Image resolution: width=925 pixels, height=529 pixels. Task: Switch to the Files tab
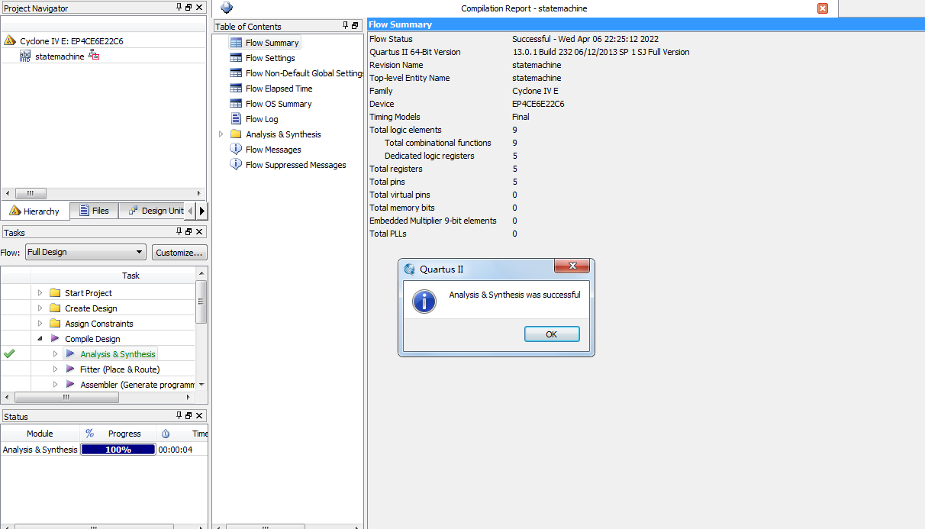coord(95,211)
